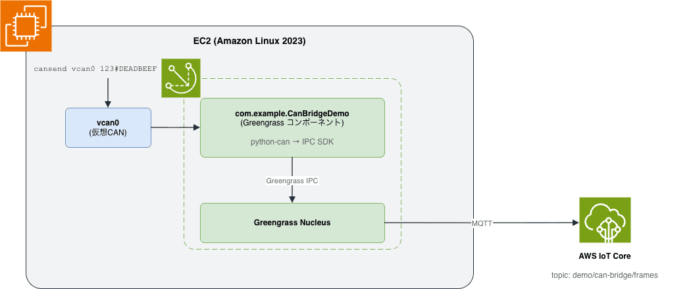The height and width of the screenshot is (289, 691).
Task: Select the arrowhead pointing into vcan0
Action: (108, 104)
